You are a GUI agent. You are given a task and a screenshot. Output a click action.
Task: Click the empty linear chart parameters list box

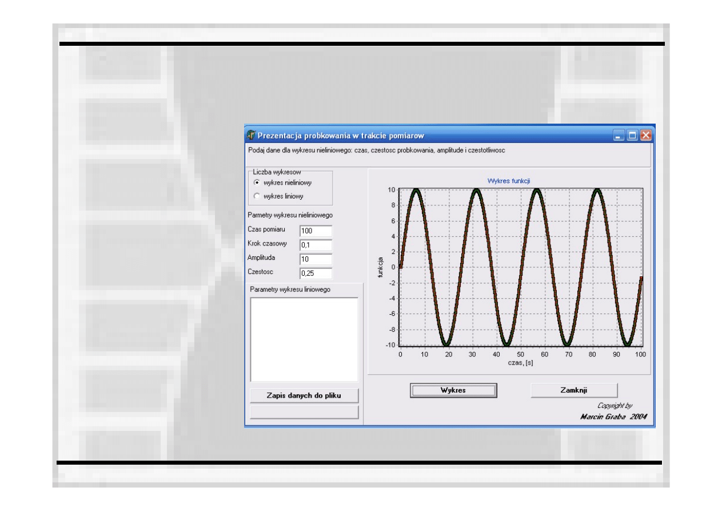coord(304,339)
